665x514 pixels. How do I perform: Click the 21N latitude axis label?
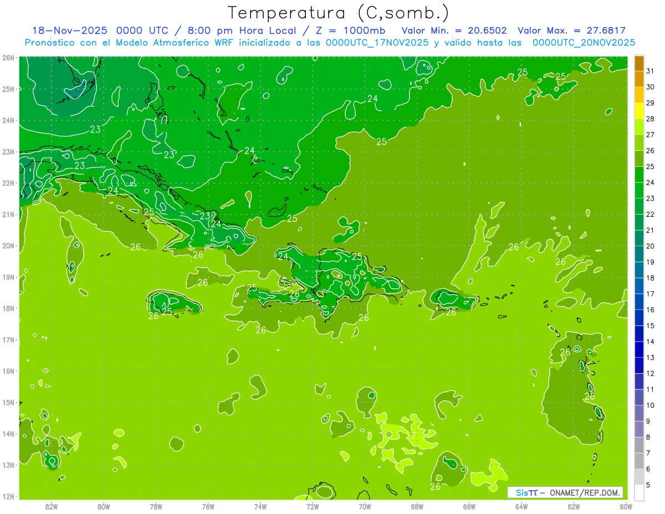coord(8,214)
